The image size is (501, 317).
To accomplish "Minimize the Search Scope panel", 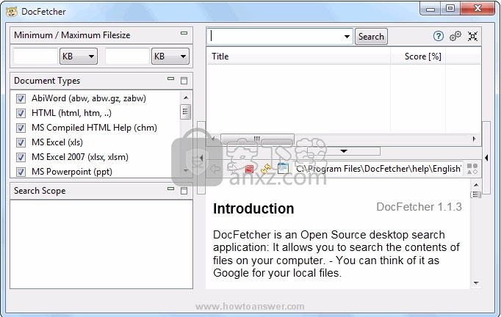I will coord(170,189).
